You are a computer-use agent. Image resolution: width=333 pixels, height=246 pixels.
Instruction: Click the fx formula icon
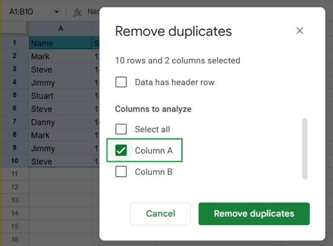tap(77, 12)
